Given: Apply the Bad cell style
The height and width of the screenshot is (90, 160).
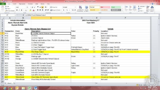Looking at the screenshot, I should [x=105, y=7].
